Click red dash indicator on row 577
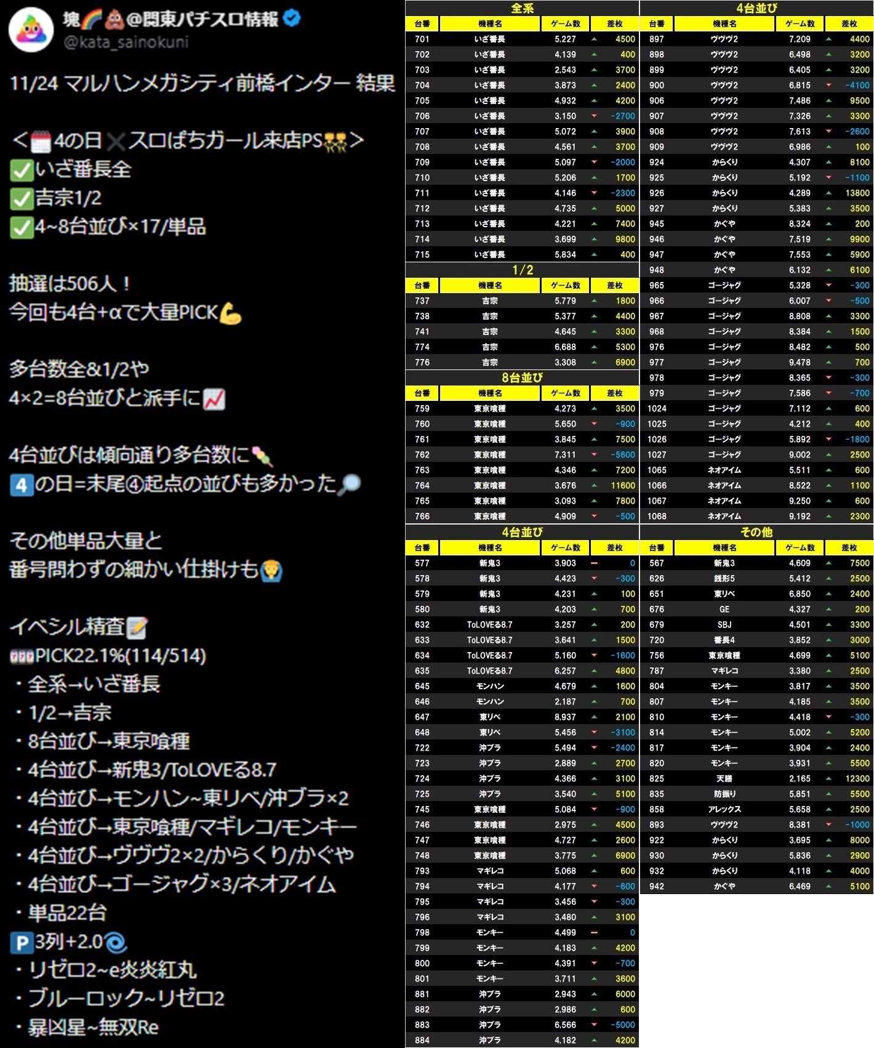 pyautogui.click(x=594, y=563)
